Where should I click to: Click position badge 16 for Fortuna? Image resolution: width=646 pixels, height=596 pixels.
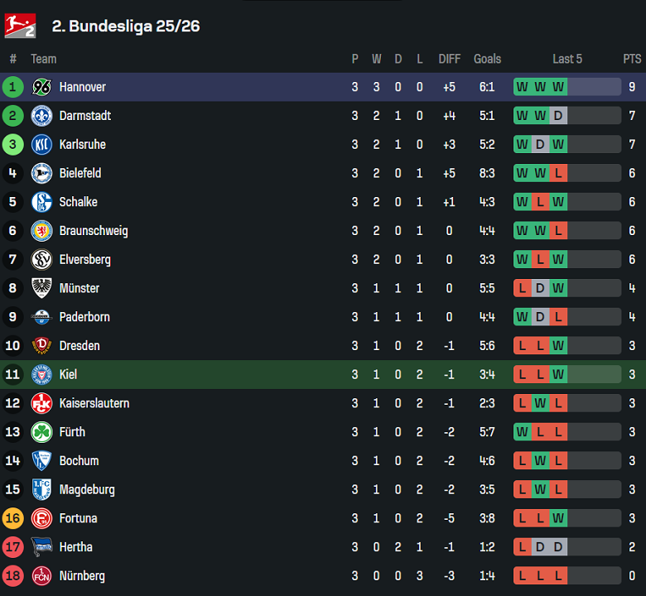tap(12, 518)
